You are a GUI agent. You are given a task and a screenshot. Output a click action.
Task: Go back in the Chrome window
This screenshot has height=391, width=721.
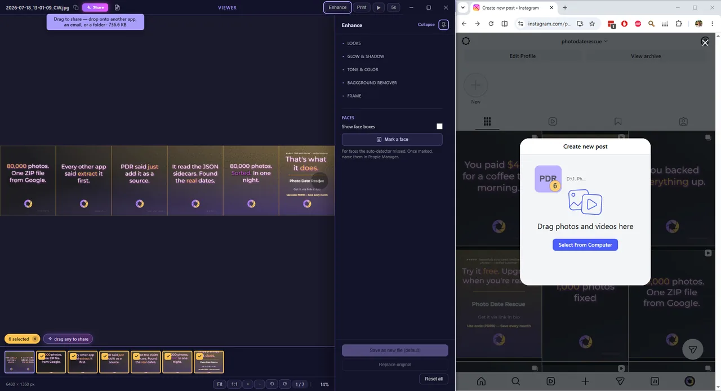pos(464,24)
